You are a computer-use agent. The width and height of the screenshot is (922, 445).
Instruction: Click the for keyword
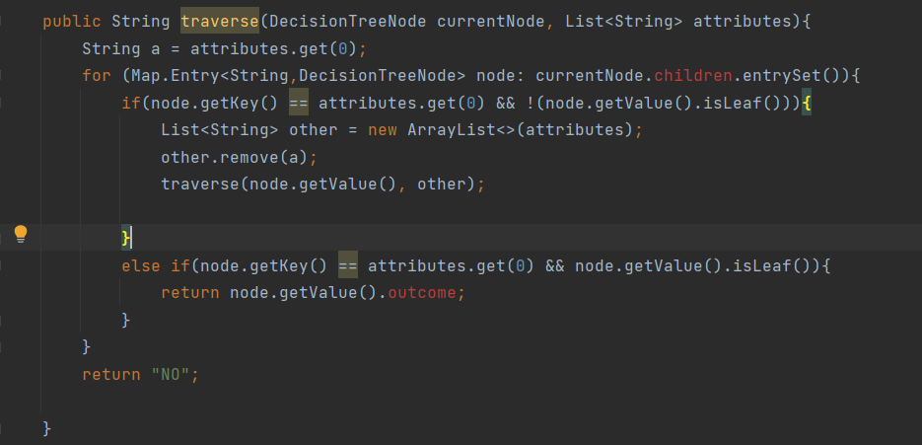coord(97,75)
